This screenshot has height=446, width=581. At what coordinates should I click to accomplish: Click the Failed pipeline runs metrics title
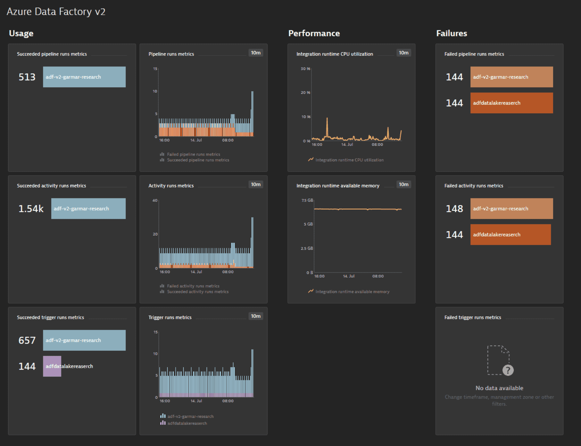[x=474, y=54]
